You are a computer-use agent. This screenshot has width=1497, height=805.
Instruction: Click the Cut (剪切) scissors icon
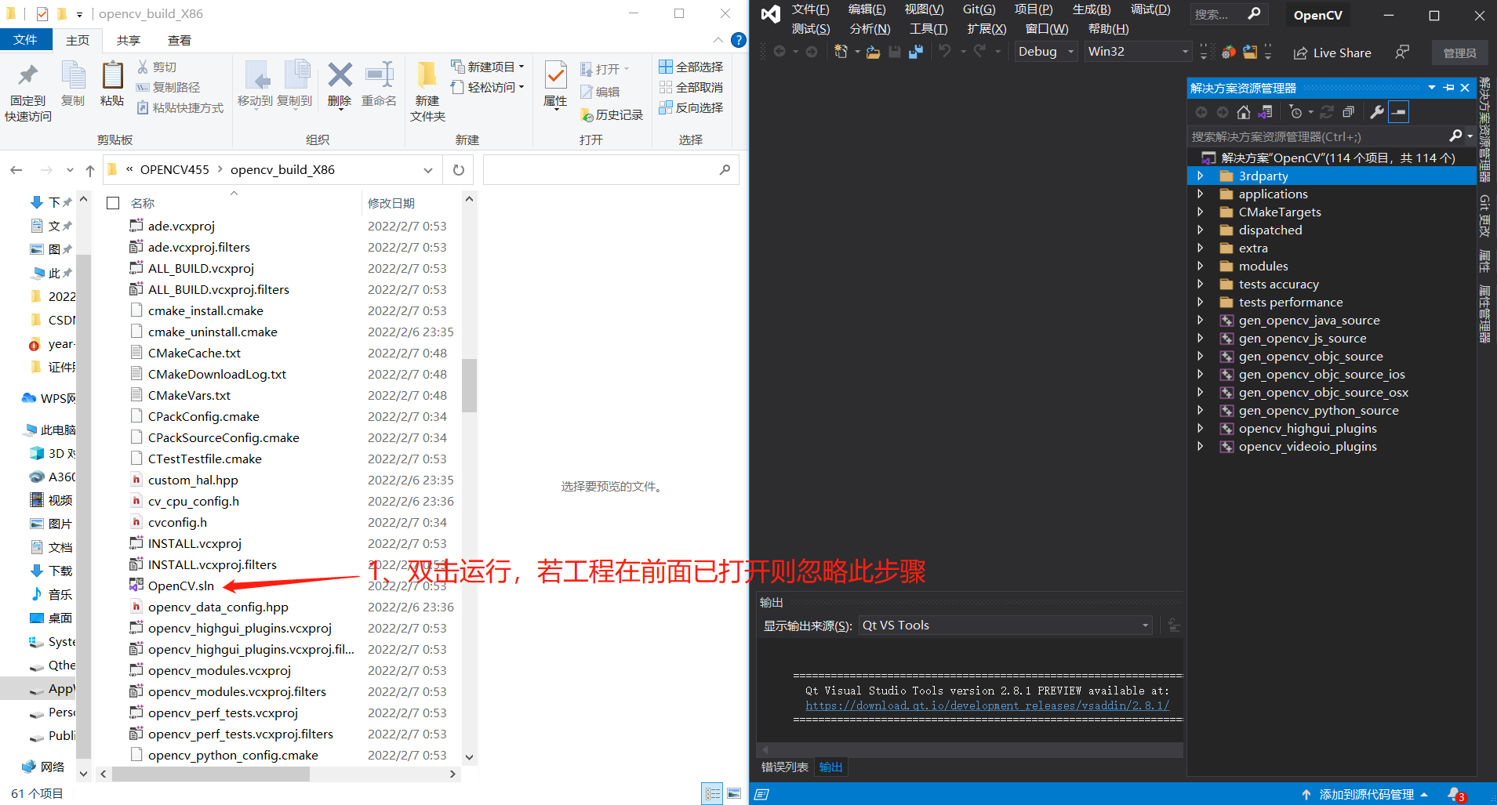143,67
